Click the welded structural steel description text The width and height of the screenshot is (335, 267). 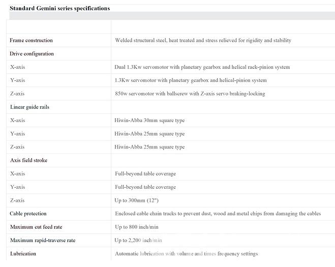(203, 41)
